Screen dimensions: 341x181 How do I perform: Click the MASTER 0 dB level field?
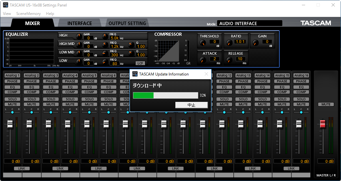point(326,161)
